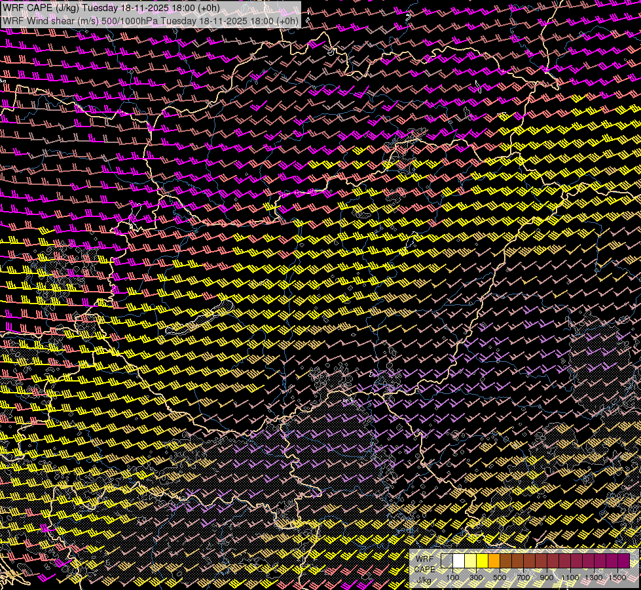Click the WRF label in legend
This screenshot has width=641, height=590.
tap(425, 559)
